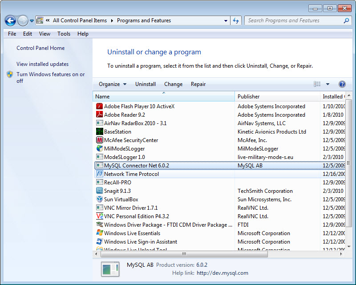Open help with the blue question mark
The height and width of the screenshot is (285, 356).
coord(342,84)
